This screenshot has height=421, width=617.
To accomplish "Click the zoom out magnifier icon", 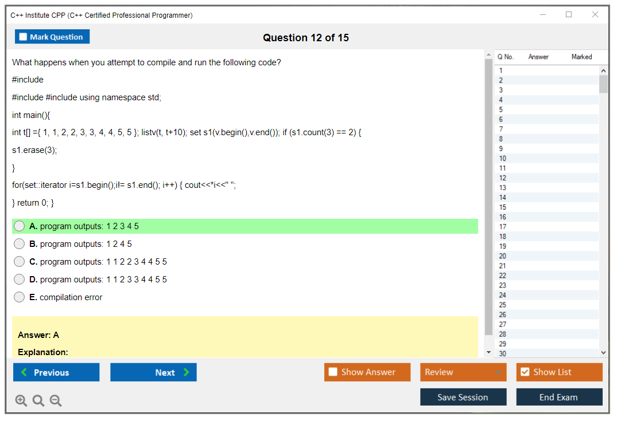I will (56, 401).
